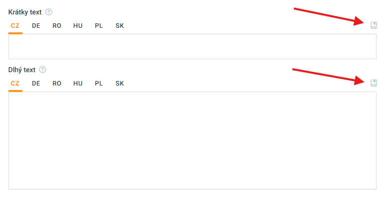Click the book icon beside Dlhý text tabs
Screen dimensions: 383x197
coord(374,83)
